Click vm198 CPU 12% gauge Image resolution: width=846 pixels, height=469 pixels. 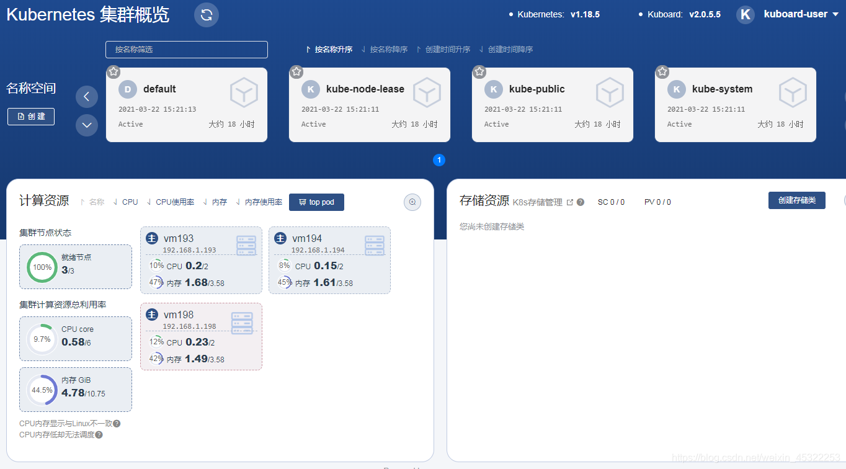click(156, 342)
